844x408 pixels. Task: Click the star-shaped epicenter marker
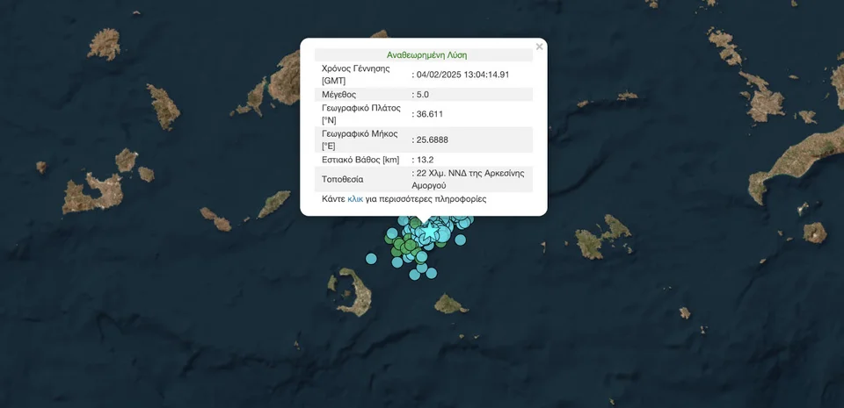click(428, 232)
